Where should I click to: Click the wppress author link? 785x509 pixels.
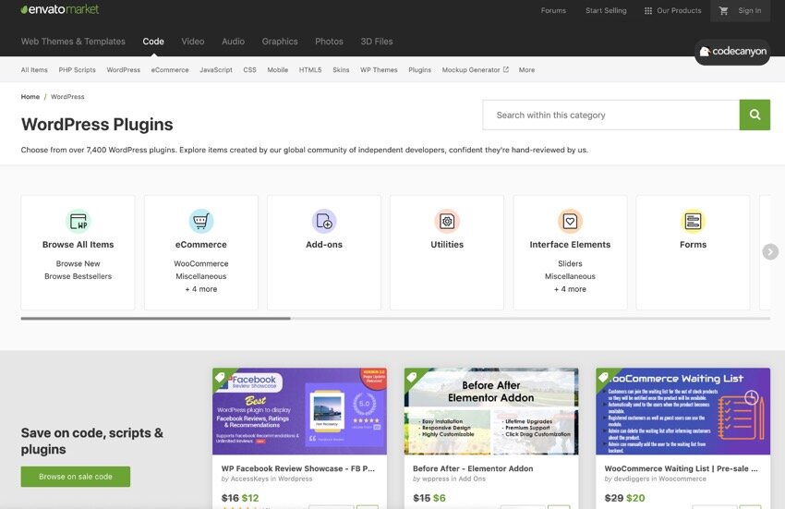coord(436,479)
